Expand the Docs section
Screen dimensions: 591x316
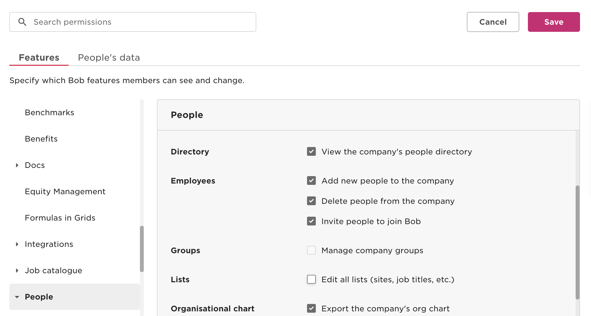[x=17, y=165]
